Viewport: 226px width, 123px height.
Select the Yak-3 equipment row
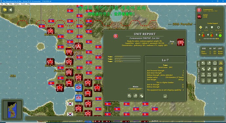pos(127,57)
